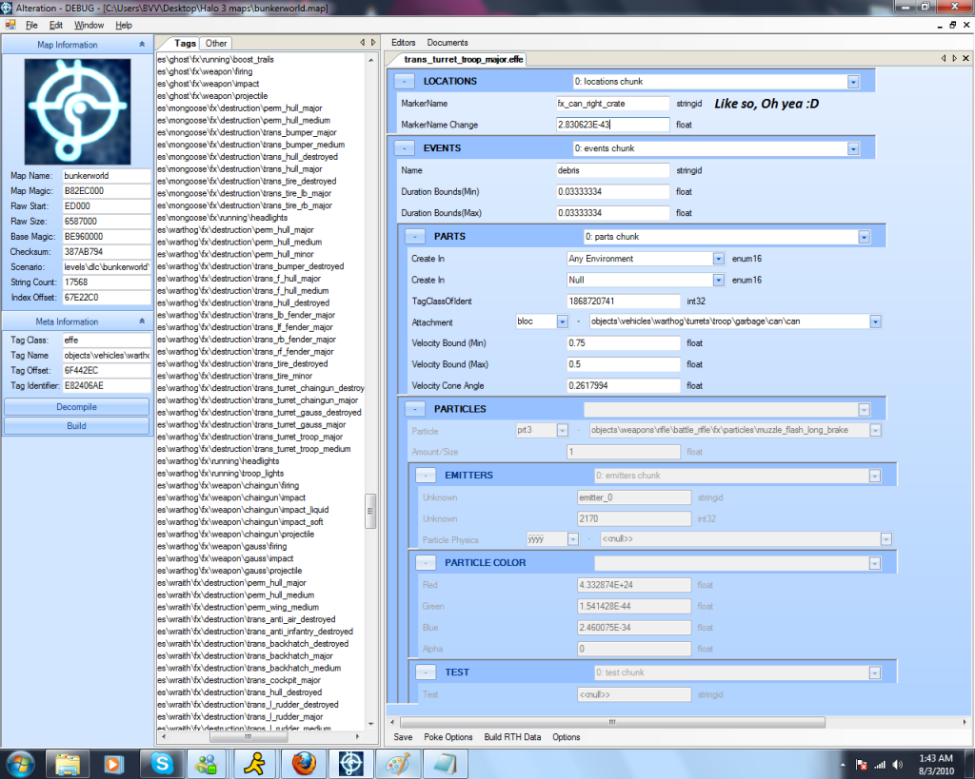Open Paint from the taskbar

point(398,764)
